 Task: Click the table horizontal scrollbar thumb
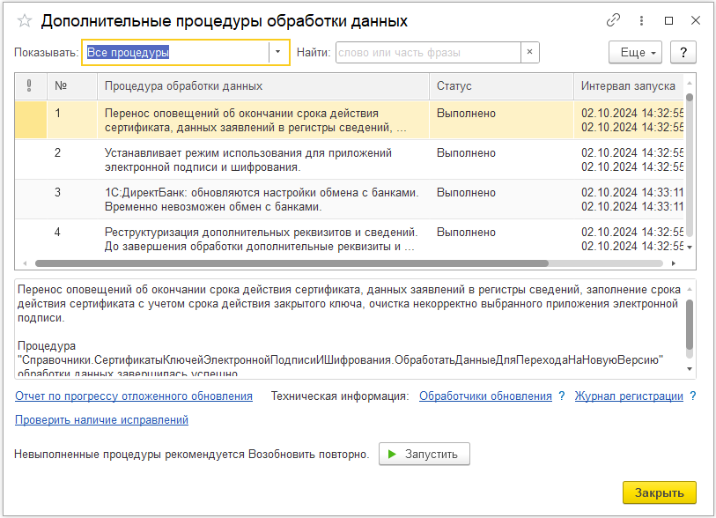click(x=292, y=263)
